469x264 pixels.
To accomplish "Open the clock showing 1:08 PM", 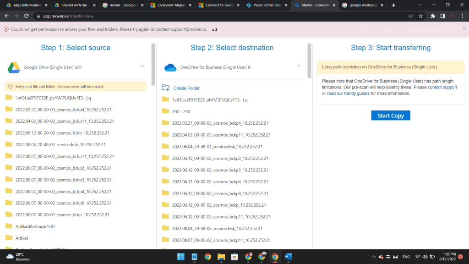I will click(x=447, y=257).
